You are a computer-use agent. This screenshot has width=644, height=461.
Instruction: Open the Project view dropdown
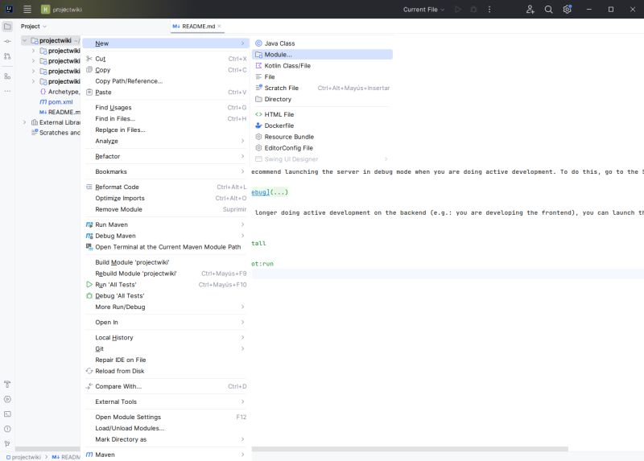click(33, 27)
